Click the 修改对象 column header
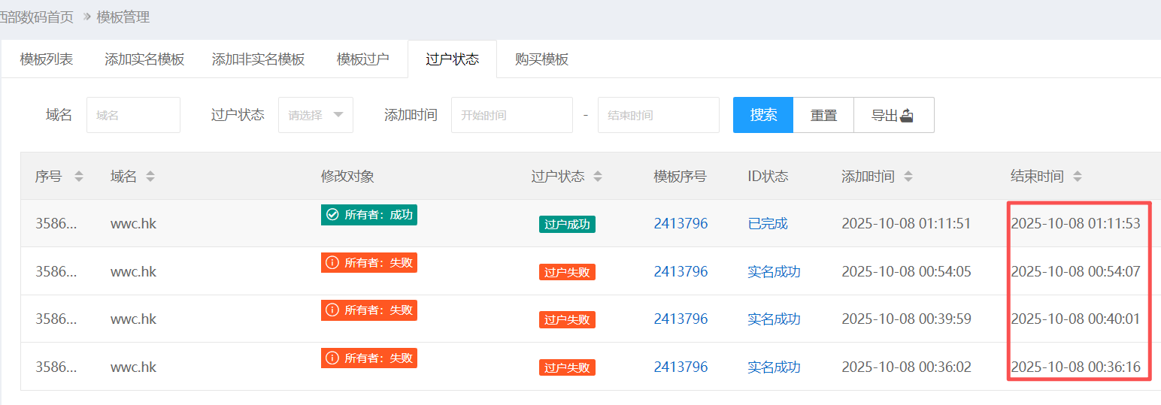 [x=347, y=177]
